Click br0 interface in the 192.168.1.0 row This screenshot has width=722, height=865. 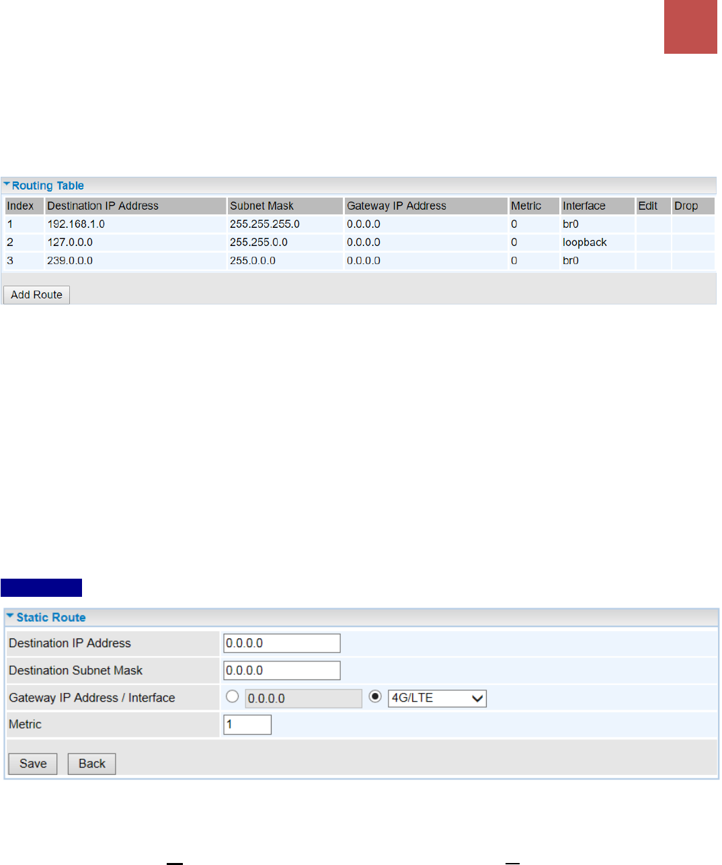pyautogui.click(x=571, y=224)
